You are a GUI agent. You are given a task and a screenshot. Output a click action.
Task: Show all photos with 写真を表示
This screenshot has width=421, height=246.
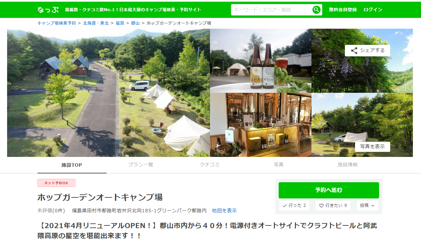point(372,147)
